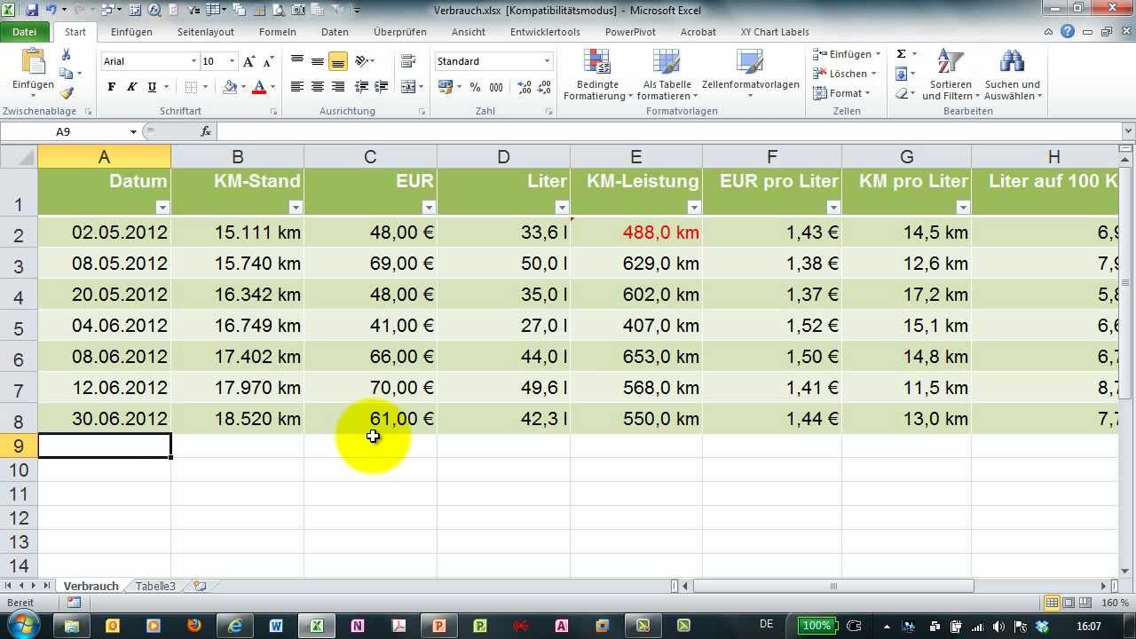Expand the Standard number format dropdown
The image size is (1136, 639).
(x=547, y=61)
